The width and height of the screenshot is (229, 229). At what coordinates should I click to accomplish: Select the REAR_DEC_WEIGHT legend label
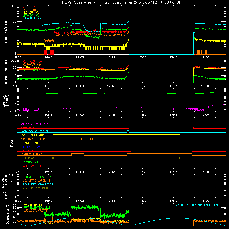[x=35, y=188]
